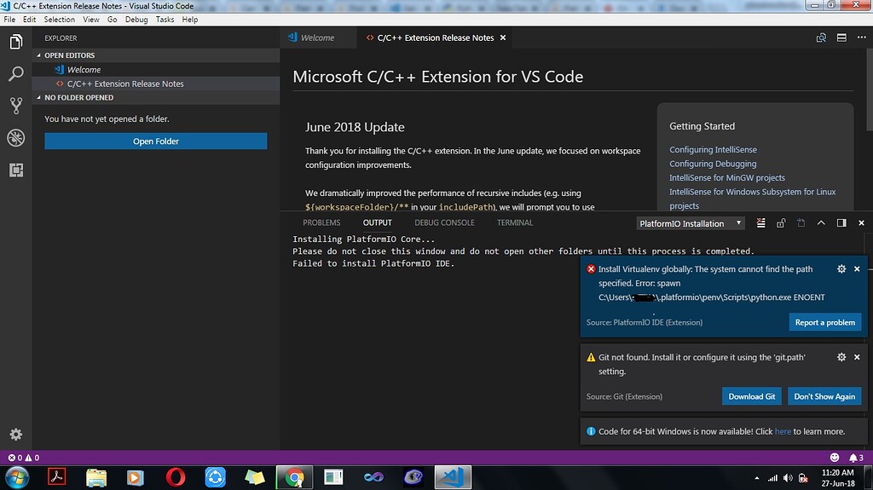The height and width of the screenshot is (490, 873).
Task: Open the Extensions view
Action: pyautogui.click(x=16, y=170)
